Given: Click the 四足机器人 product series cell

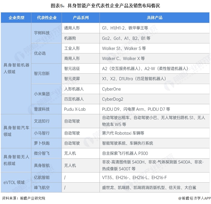Looking at the screenshot, I should [81, 99].
